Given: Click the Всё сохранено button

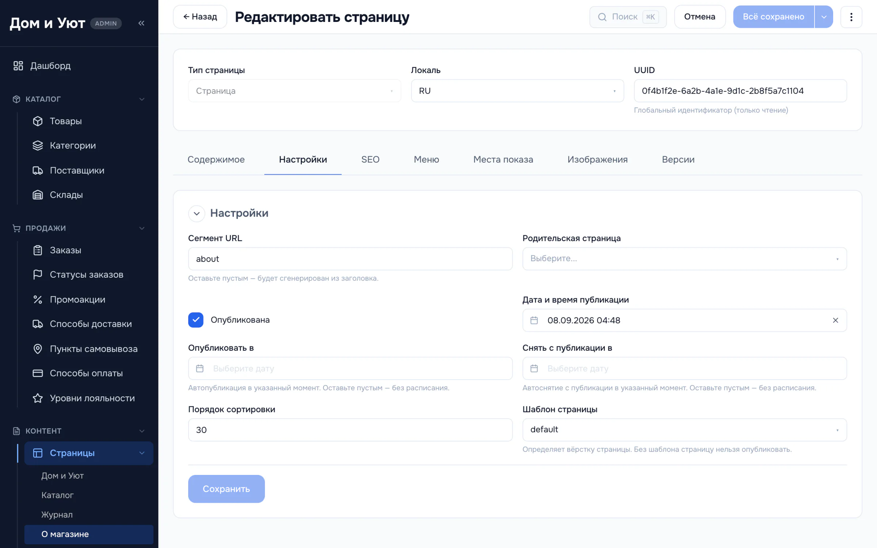Looking at the screenshot, I should (x=774, y=17).
